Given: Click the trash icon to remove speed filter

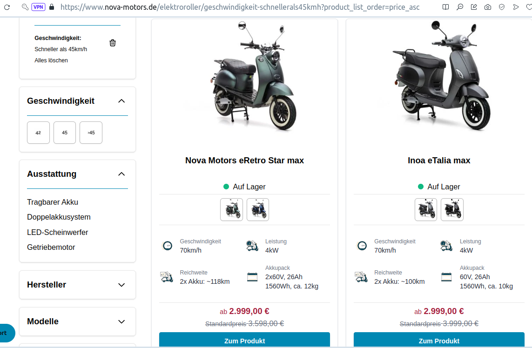Looking at the screenshot, I should coord(113,43).
